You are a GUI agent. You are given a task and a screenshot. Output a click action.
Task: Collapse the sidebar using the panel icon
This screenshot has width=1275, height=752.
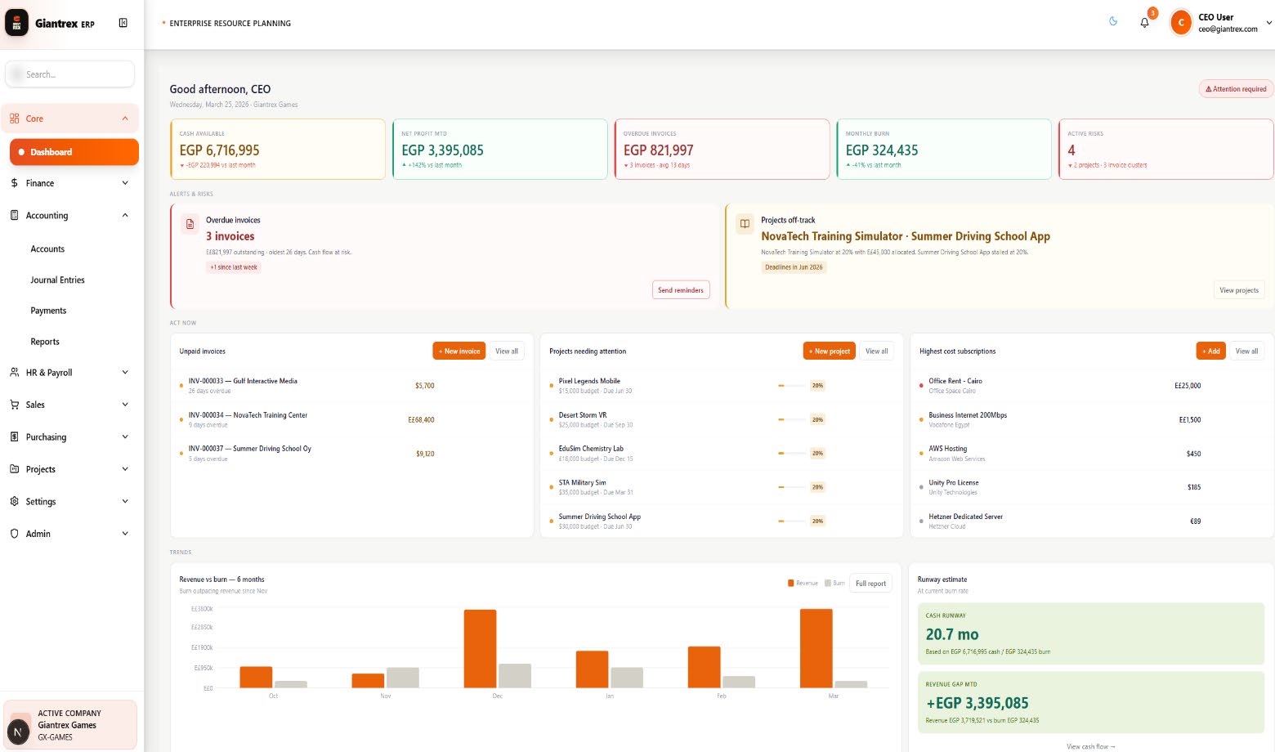[123, 23]
